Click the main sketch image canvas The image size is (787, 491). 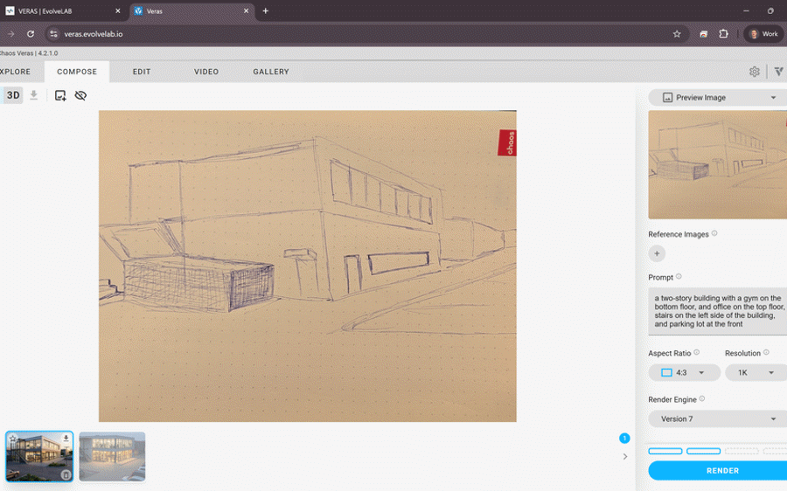[x=307, y=266]
